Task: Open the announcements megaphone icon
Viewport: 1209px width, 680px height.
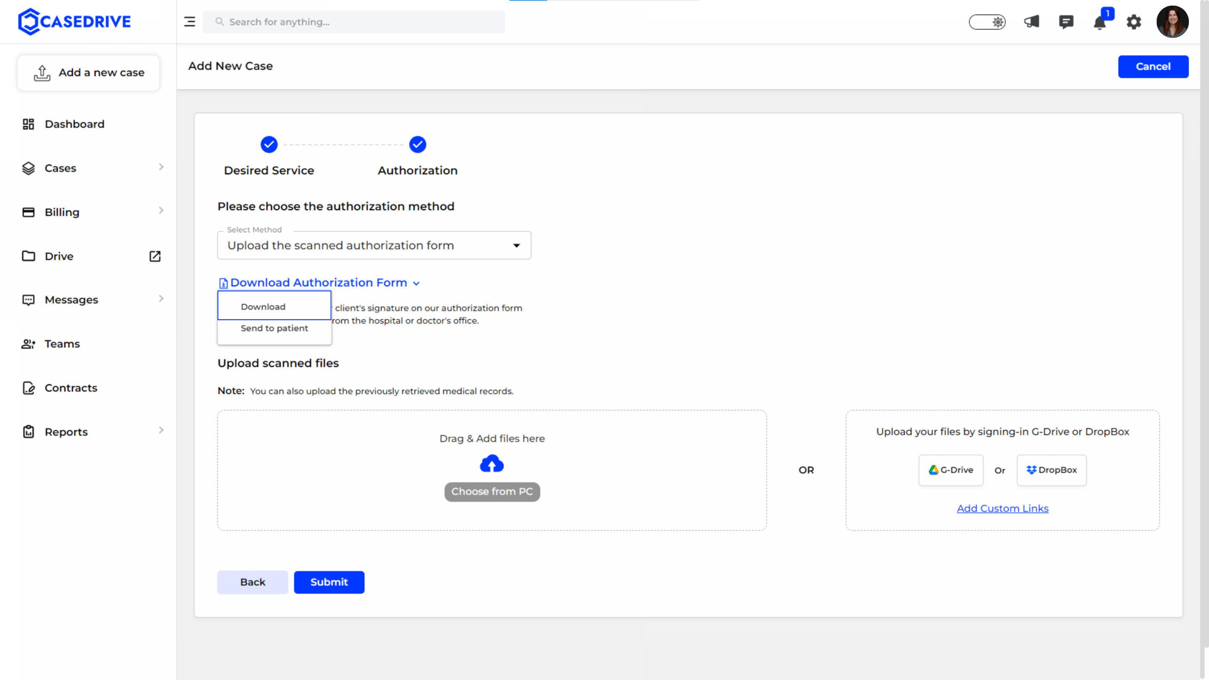Action: (x=1031, y=21)
